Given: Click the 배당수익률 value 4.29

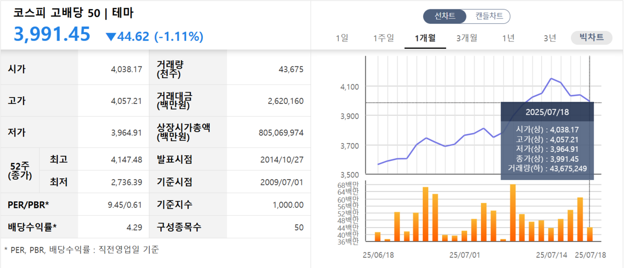Looking at the screenshot, I should click(135, 227).
